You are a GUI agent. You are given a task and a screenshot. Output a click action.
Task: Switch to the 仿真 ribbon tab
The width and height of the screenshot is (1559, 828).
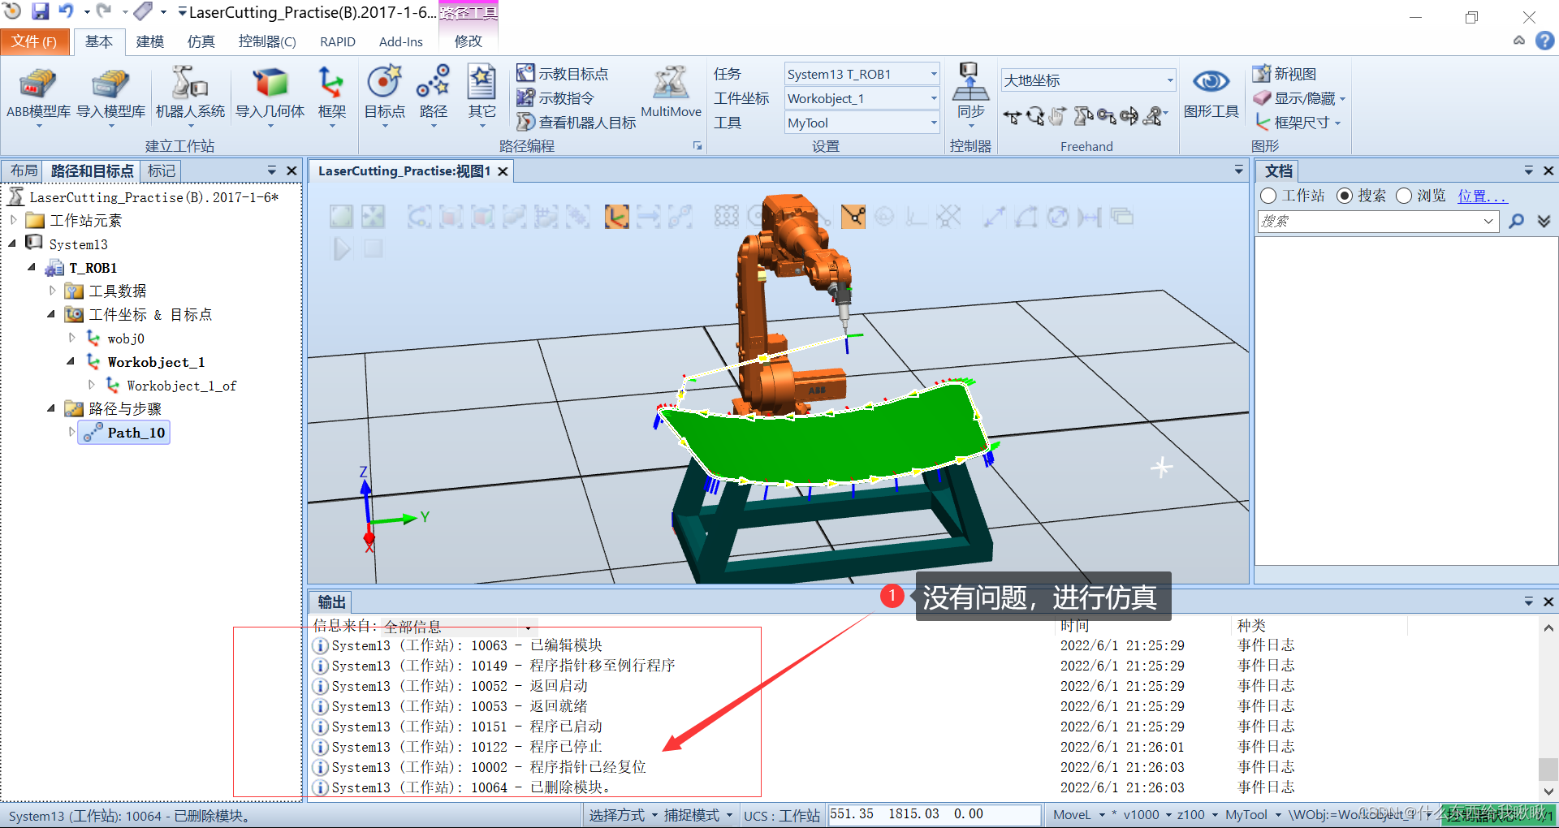click(201, 41)
